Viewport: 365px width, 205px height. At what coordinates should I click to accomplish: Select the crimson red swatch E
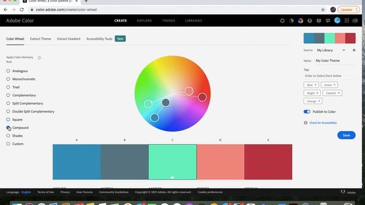(x=268, y=162)
